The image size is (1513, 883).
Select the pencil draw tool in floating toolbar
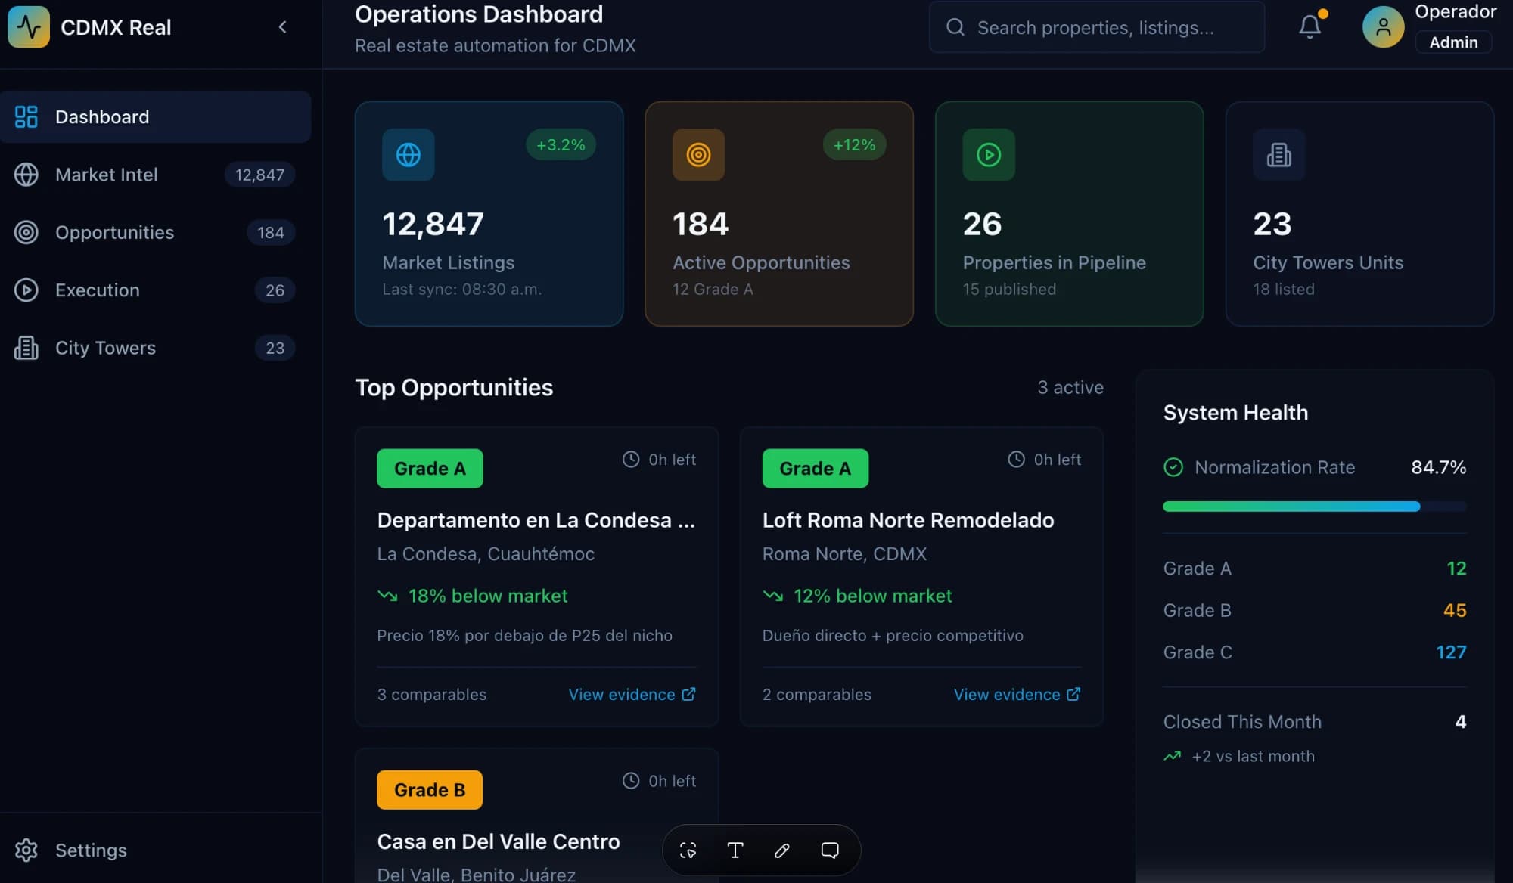tap(782, 850)
